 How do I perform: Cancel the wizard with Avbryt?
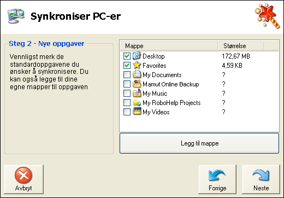(x=23, y=179)
